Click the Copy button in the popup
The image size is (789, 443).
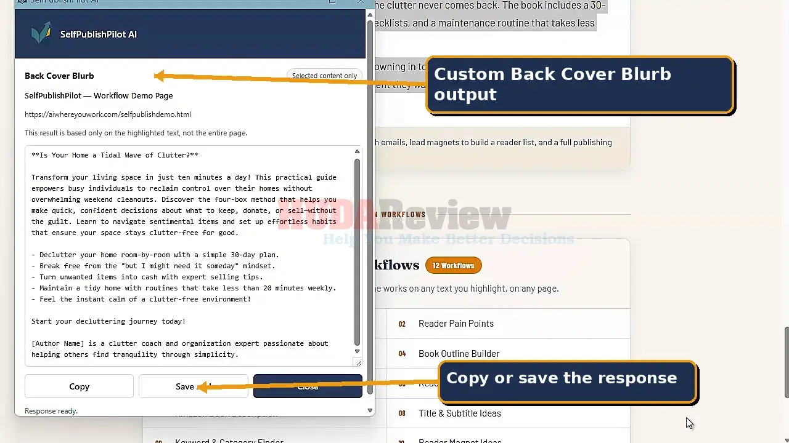click(x=79, y=386)
